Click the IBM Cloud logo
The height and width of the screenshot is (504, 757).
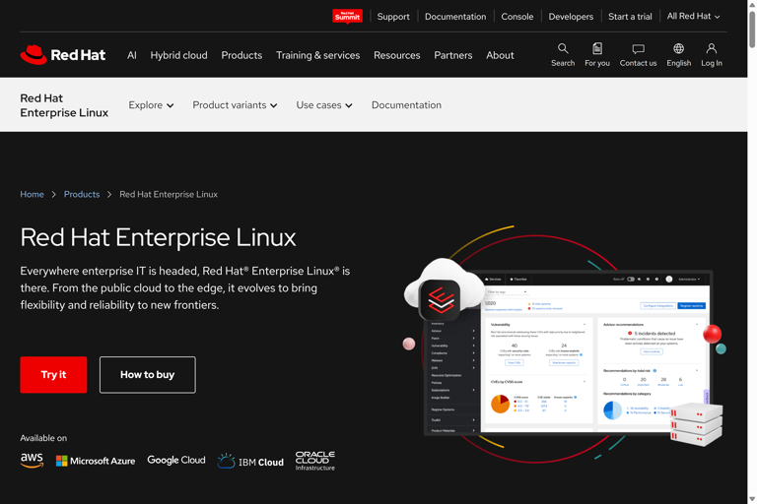coord(250,462)
